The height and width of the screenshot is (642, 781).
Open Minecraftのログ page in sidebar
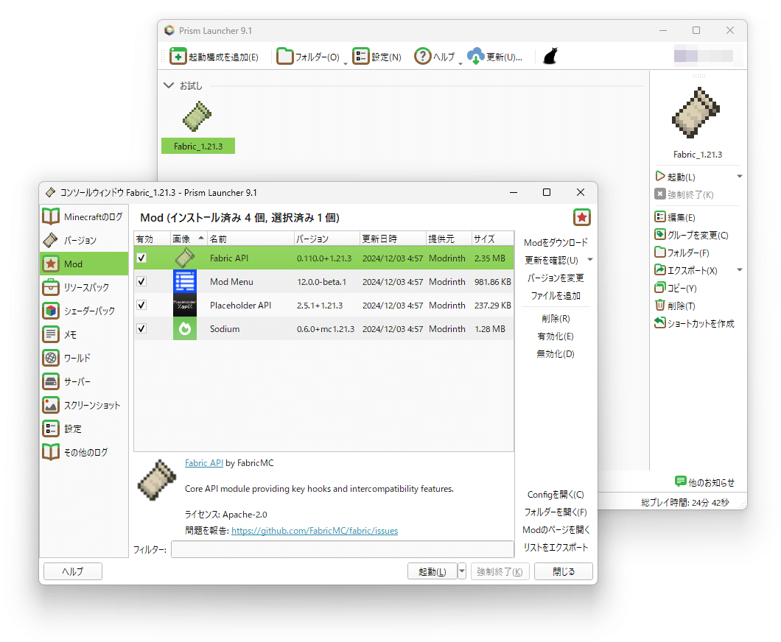[x=84, y=217]
